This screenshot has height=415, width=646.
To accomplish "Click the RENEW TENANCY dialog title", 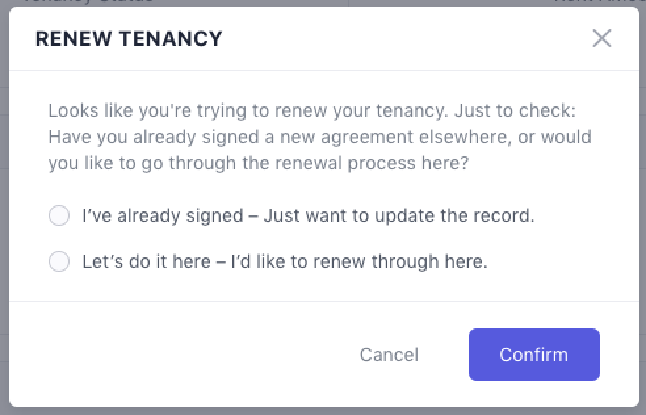I will 129,39.
